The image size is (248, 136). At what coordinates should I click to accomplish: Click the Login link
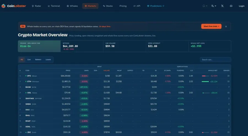click(x=241, y=6)
